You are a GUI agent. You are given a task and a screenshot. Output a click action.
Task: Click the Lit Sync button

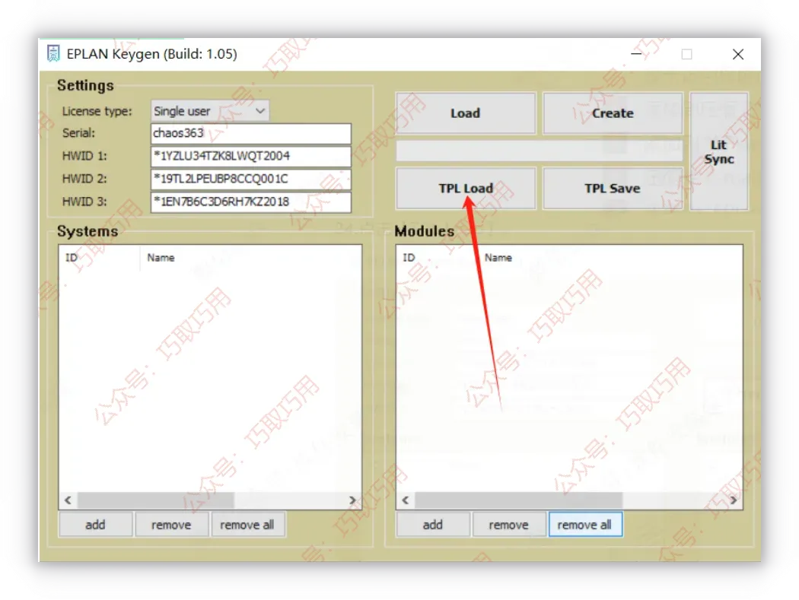coord(719,151)
